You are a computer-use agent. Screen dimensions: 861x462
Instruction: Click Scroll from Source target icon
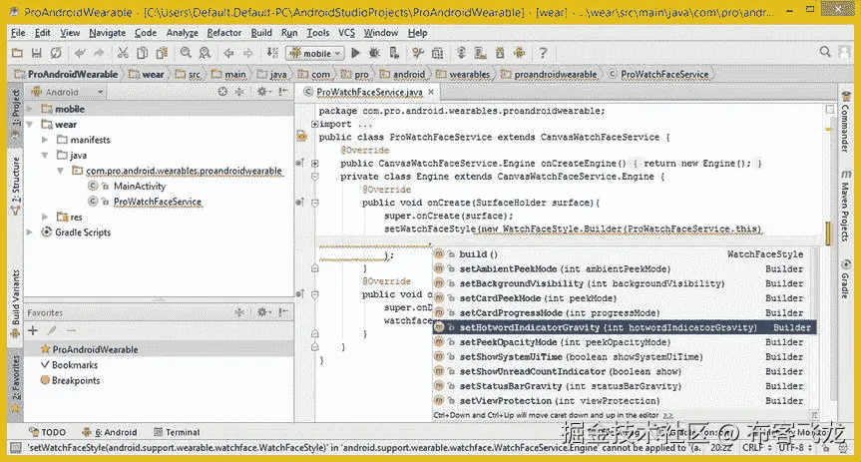click(222, 92)
